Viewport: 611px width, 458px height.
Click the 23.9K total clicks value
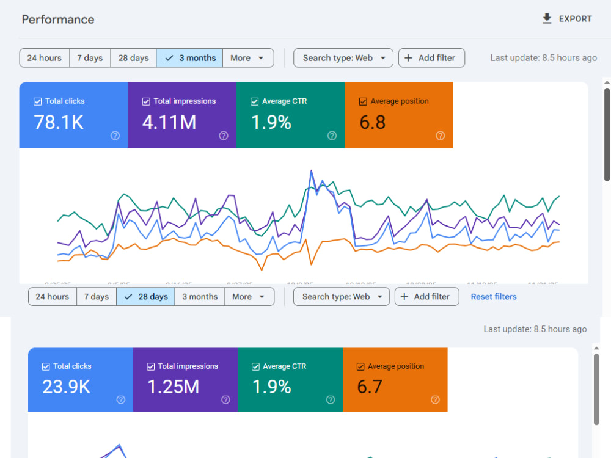coord(66,387)
